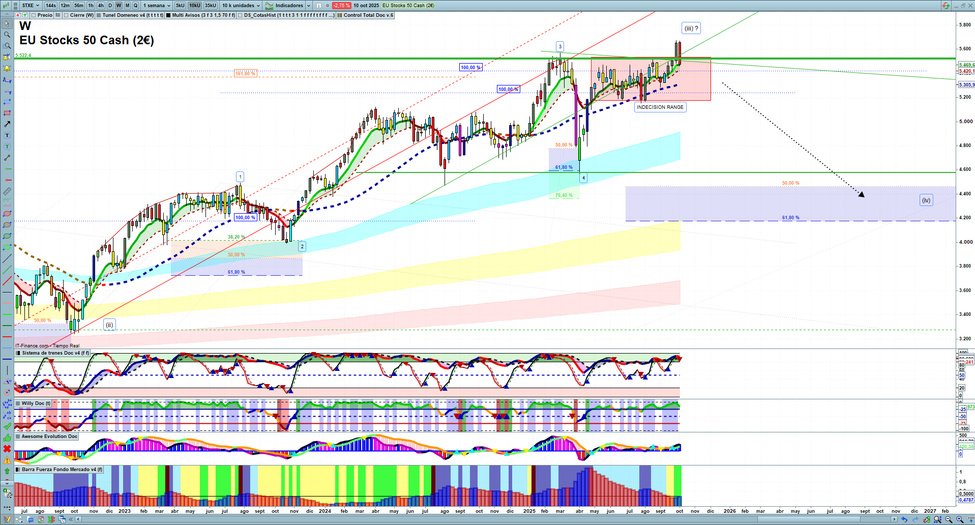The image size is (975, 525).
Task: Switch to the 1h timeframe
Action: tap(91, 6)
